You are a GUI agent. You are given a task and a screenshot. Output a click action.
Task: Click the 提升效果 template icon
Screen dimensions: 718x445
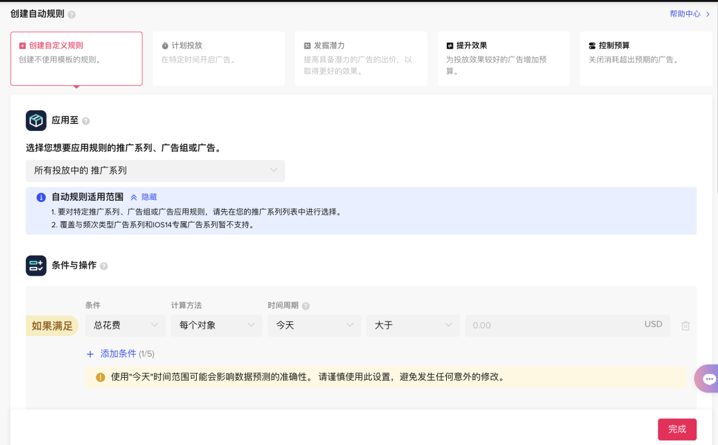(x=448, y=45)
